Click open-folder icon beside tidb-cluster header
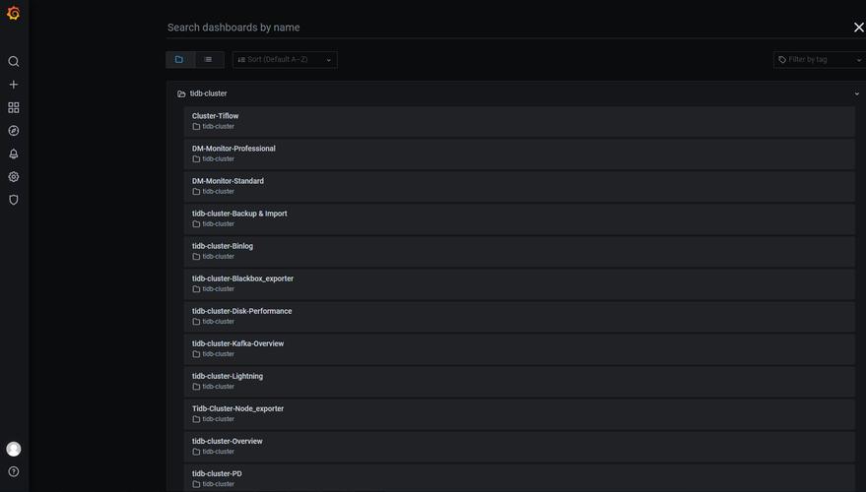 coord(181,94)
